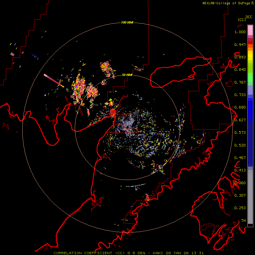Viewport: 255px width, 255px height.
Task: Click the 0.893 value on the color scale
Action: (240, 57)
